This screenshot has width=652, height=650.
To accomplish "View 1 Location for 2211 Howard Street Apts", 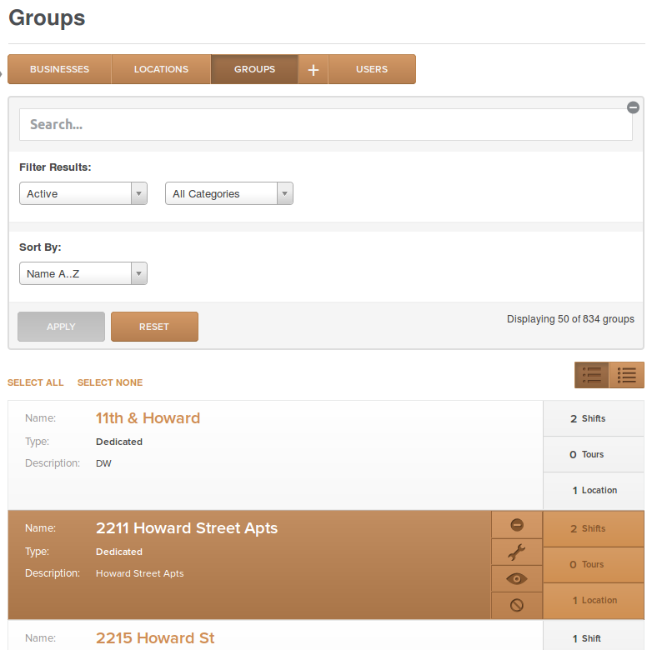I will pos(594,601).
